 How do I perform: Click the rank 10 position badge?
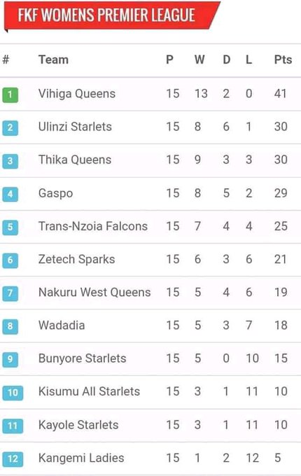(x=13, y=393)
